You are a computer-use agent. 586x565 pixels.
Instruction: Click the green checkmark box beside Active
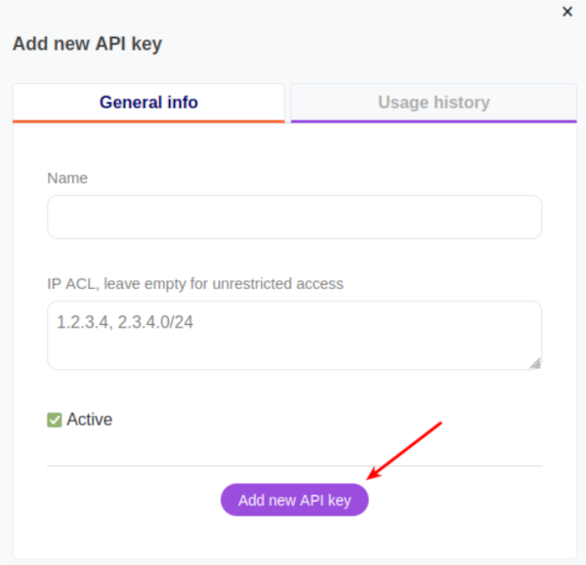click(55, 420)
